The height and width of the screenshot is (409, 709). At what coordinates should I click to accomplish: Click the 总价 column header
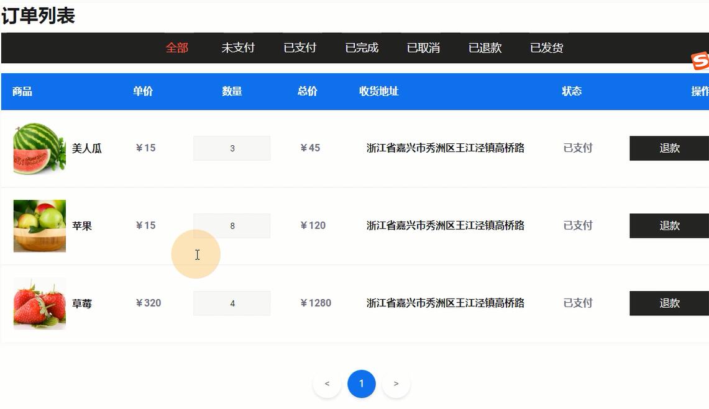(308, 91)
